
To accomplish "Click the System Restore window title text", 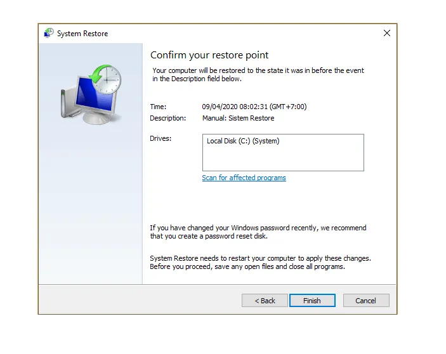I will pos(82,34).
